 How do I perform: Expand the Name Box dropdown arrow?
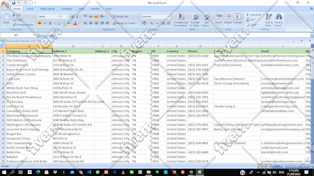(x=34, y=35)
